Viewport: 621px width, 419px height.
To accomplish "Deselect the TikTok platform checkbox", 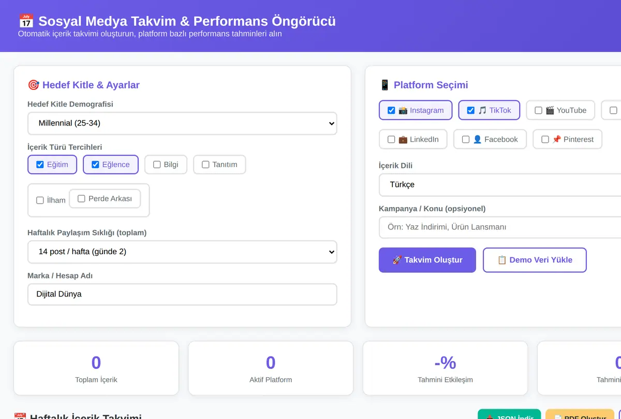I will (470, 110).
